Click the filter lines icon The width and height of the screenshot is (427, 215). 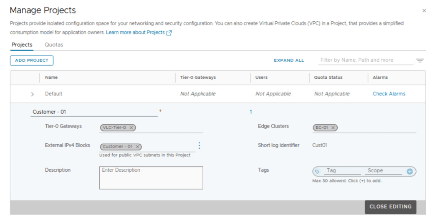(419, 61)
